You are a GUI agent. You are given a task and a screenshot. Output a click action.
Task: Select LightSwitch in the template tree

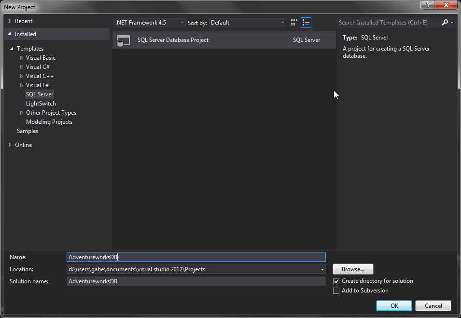tap(41, 103)
